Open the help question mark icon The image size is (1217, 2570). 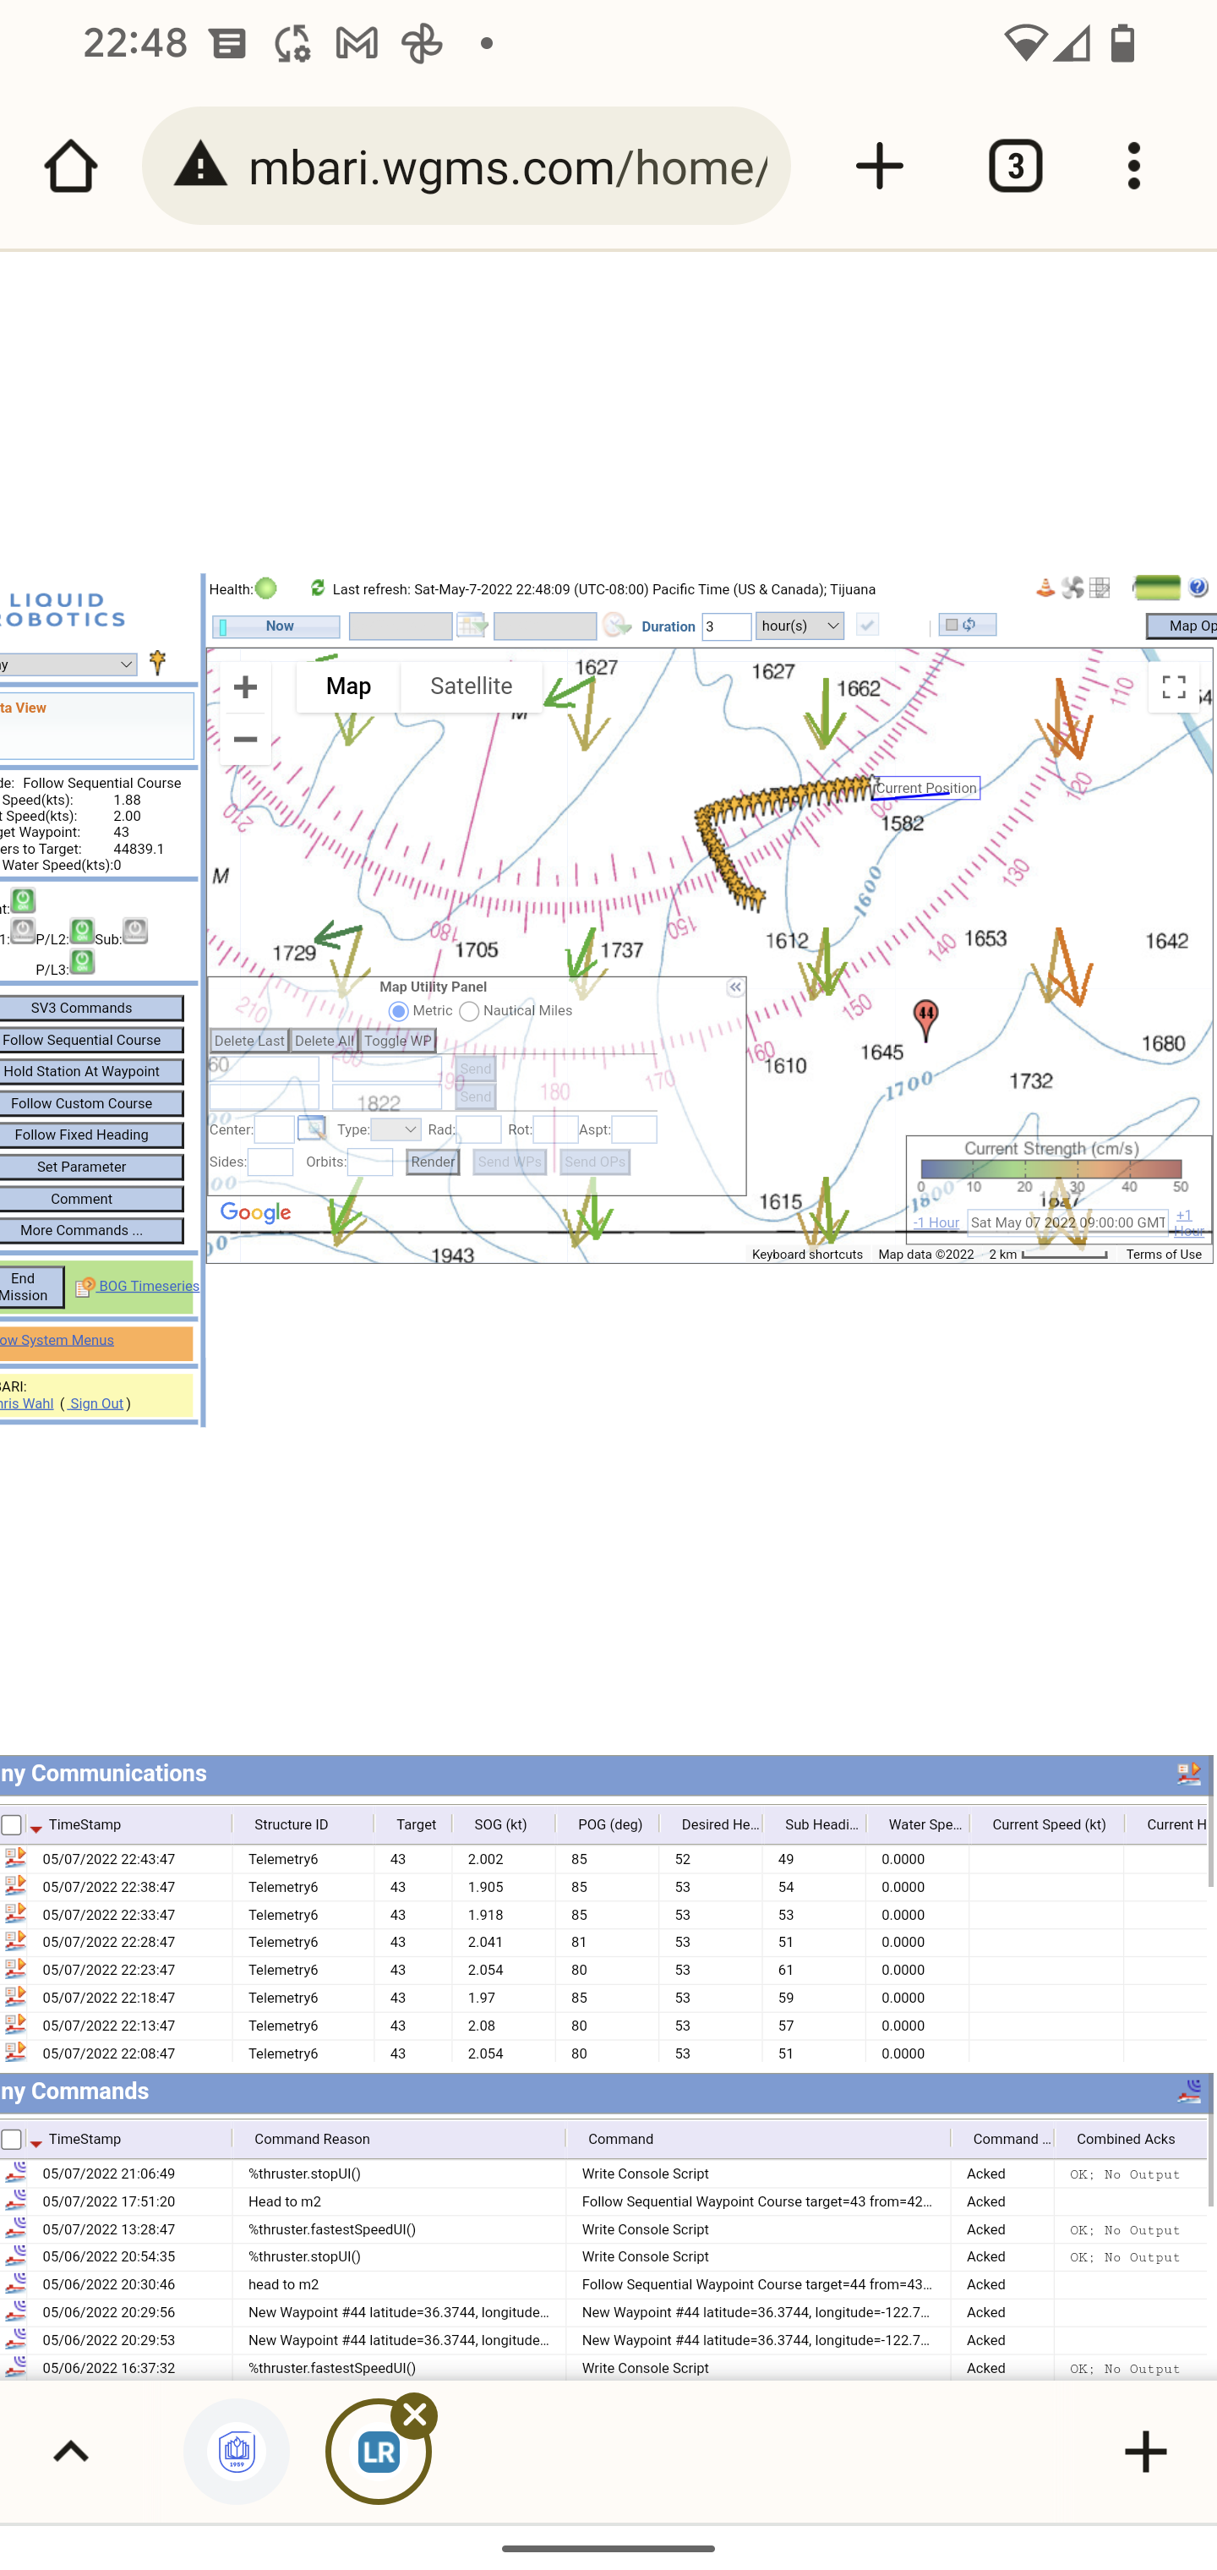[1198, 588]
